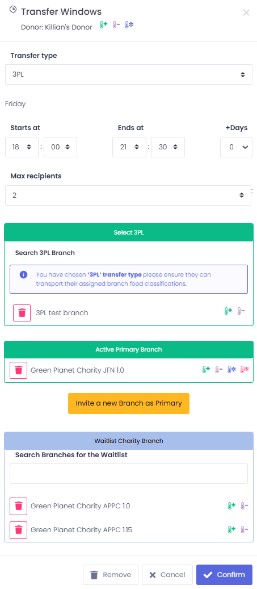The height and width of the screenshot is (589, 257).
Task: Click the hot food thermometer icon on JFN 1.0
Action: click(x=245, y=370)
